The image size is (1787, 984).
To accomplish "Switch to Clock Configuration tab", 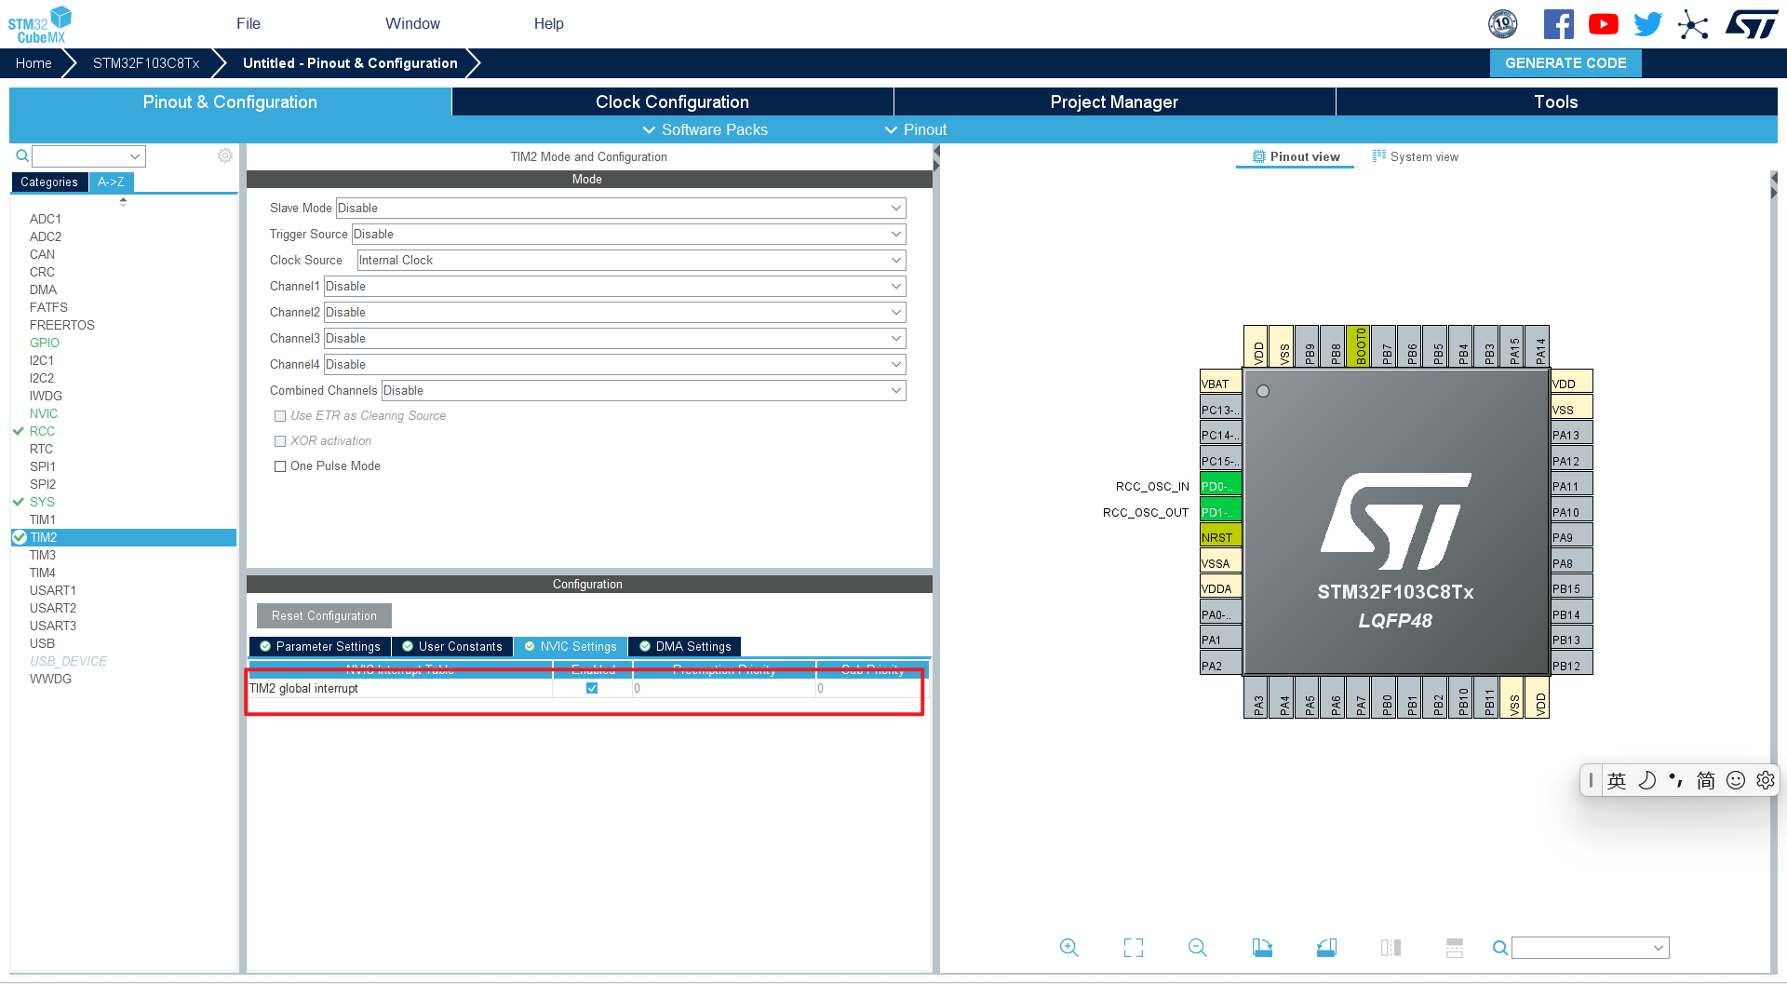I will pyautogui.click(x=672, y=101).
